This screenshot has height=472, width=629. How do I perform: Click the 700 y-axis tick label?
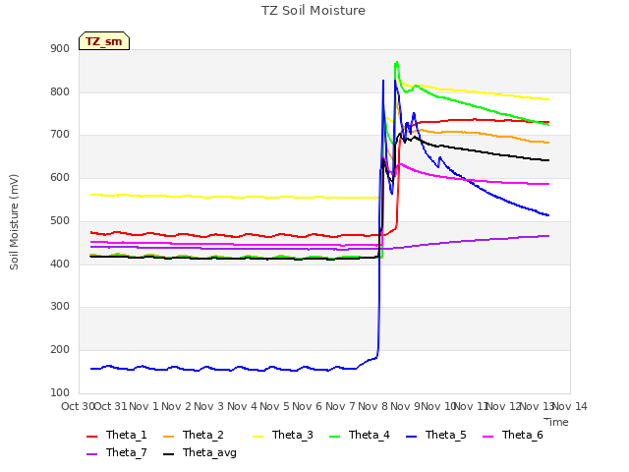tap(60, 135)
